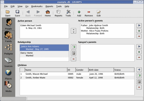Remove the active person's parents with the minus button

coord(139,36)
